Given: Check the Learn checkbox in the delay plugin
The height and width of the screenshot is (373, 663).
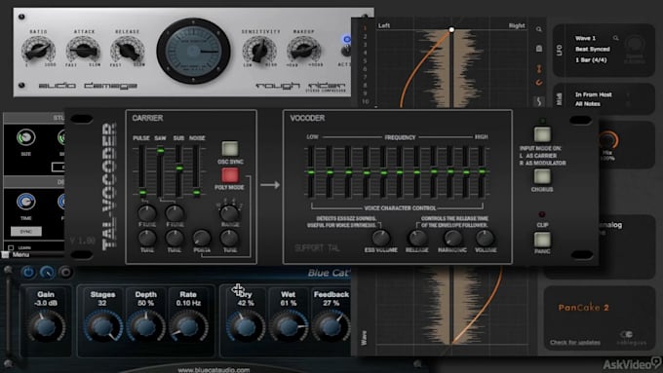Looking at the screenshot, I should (x=11, y=247).
